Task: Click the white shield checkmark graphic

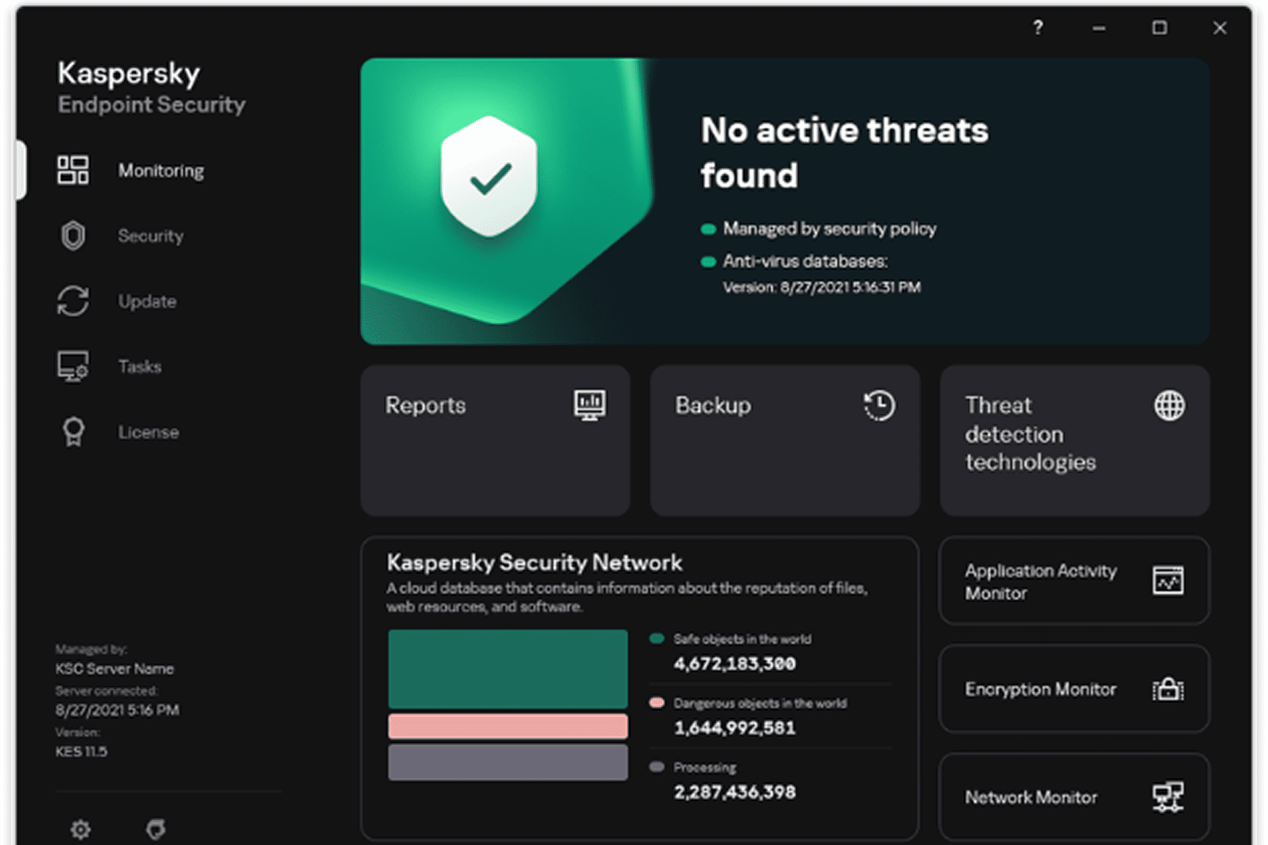Action: tap(489, 176)
